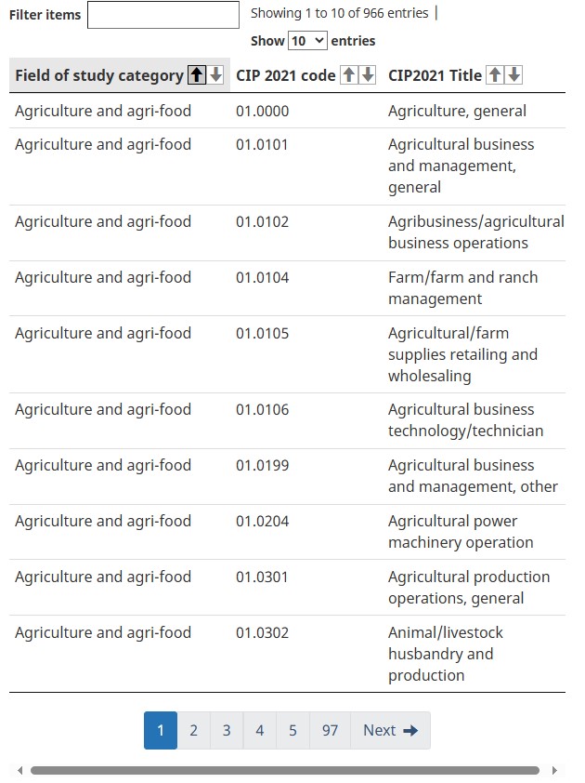Sort CIP 2021 code ascending arrow
The width and height of the screenshot is (585, 783).
(348, 75)
